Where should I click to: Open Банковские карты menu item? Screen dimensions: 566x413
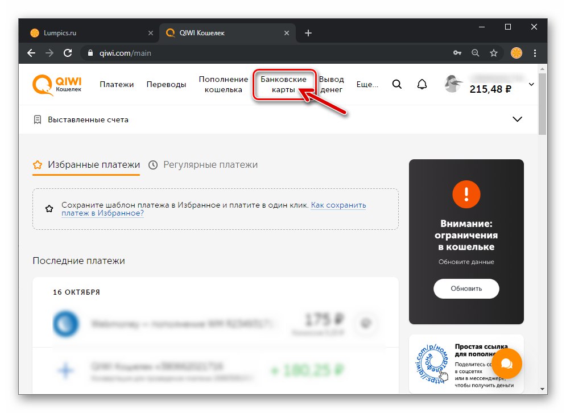coord(283,84)
